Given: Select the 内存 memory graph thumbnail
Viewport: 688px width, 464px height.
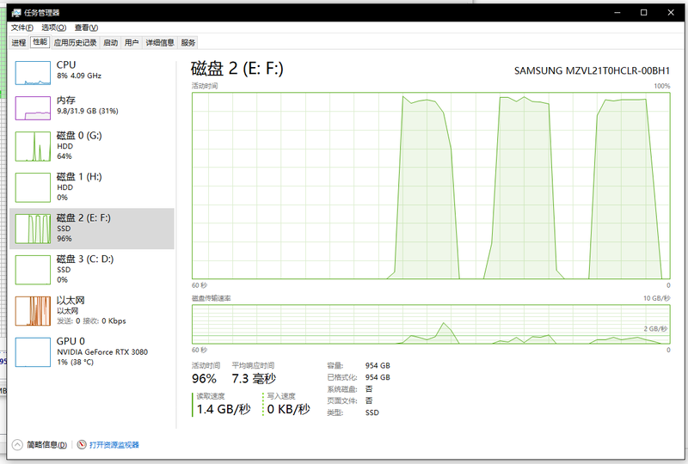Looking at the screenshot, I should click(34, 107).
